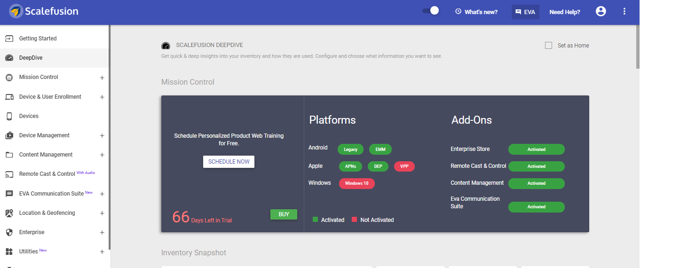Select DeepDive in the sidebar
Image resolution: width=696 pixels, height=268 pixels.
point(55,58)
